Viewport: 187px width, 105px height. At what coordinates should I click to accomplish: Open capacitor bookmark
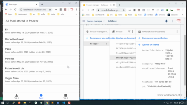(x=173, y=15)
